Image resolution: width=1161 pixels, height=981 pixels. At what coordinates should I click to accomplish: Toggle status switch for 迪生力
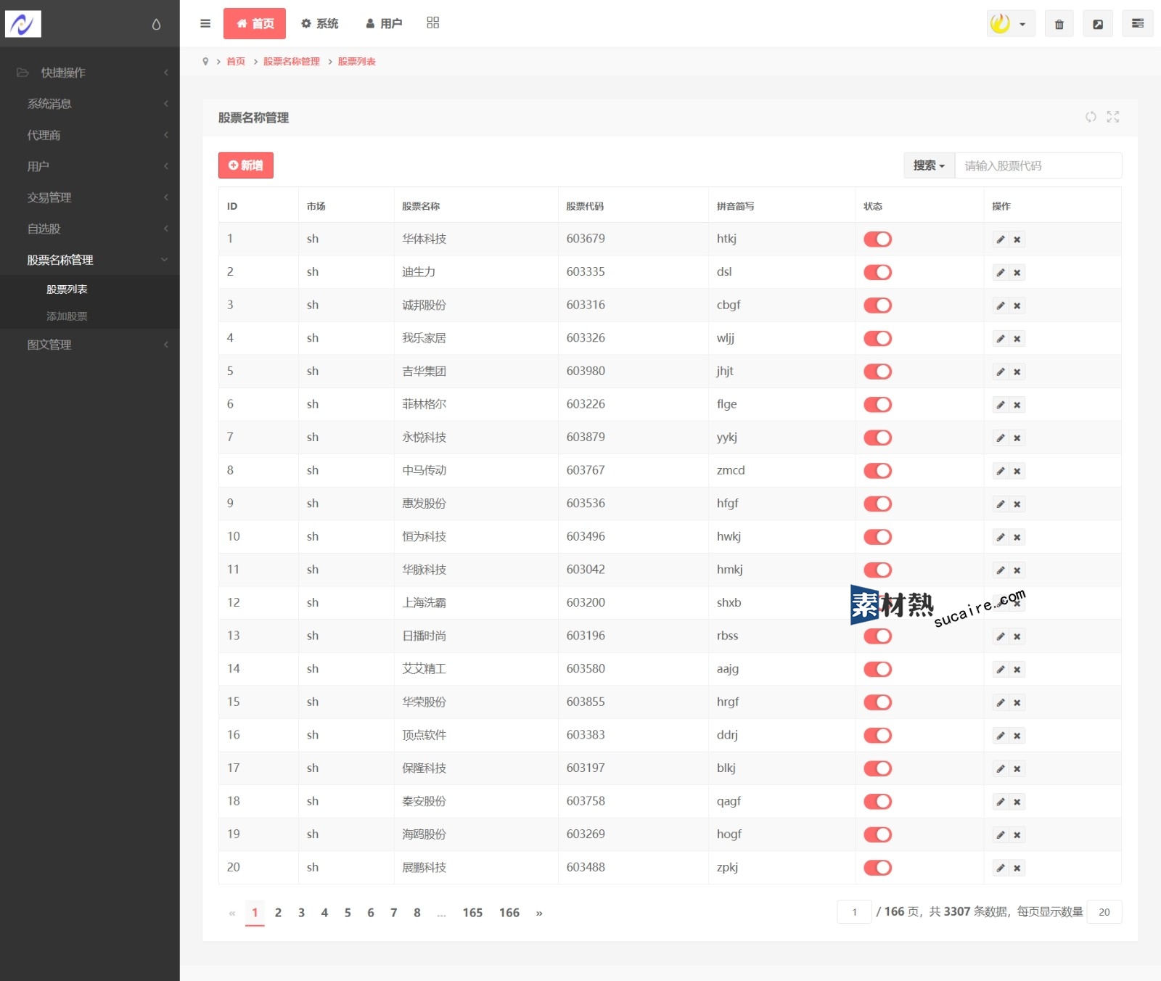877,272
